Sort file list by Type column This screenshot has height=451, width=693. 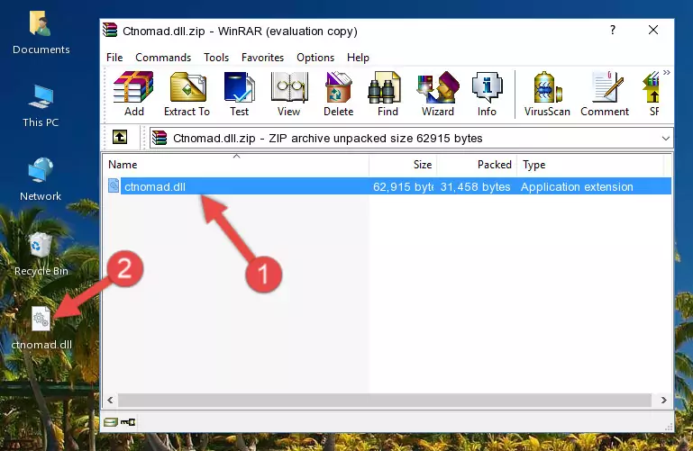590,165
